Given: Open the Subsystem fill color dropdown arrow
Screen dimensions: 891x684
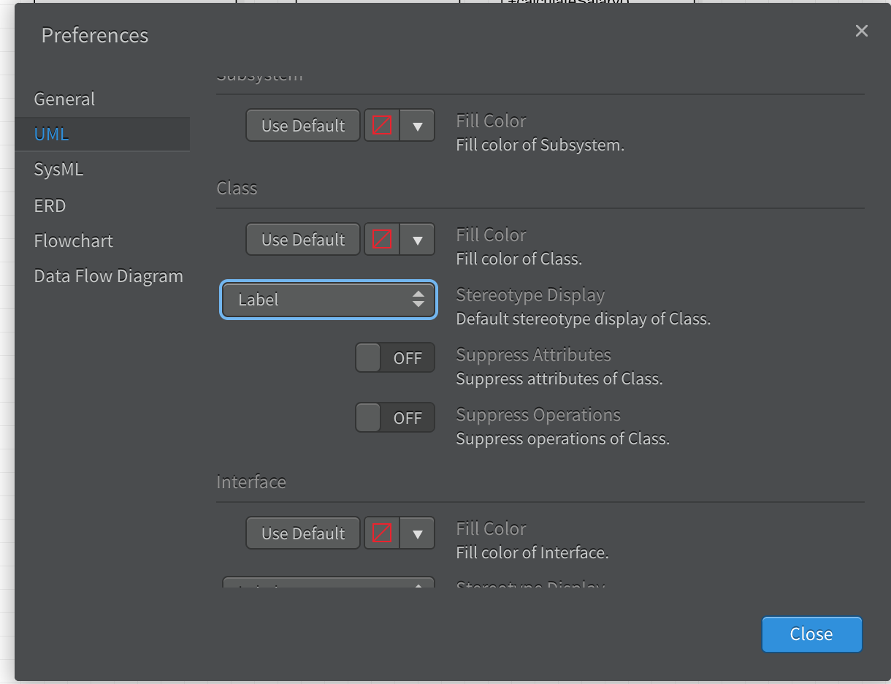Looking at the screenshot, I should (418, 126).
